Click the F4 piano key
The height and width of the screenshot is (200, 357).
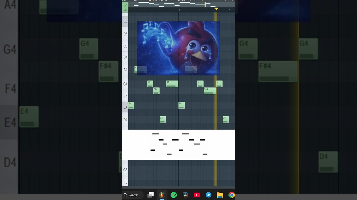tap(125, 96)
